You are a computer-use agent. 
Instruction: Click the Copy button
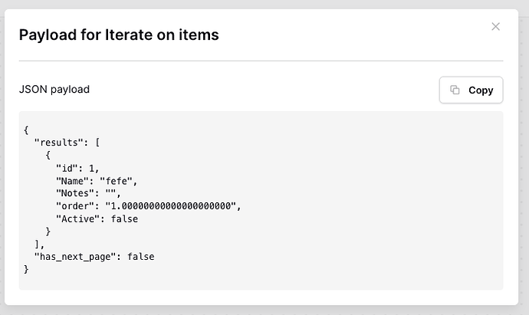click(x=471, y=90)
